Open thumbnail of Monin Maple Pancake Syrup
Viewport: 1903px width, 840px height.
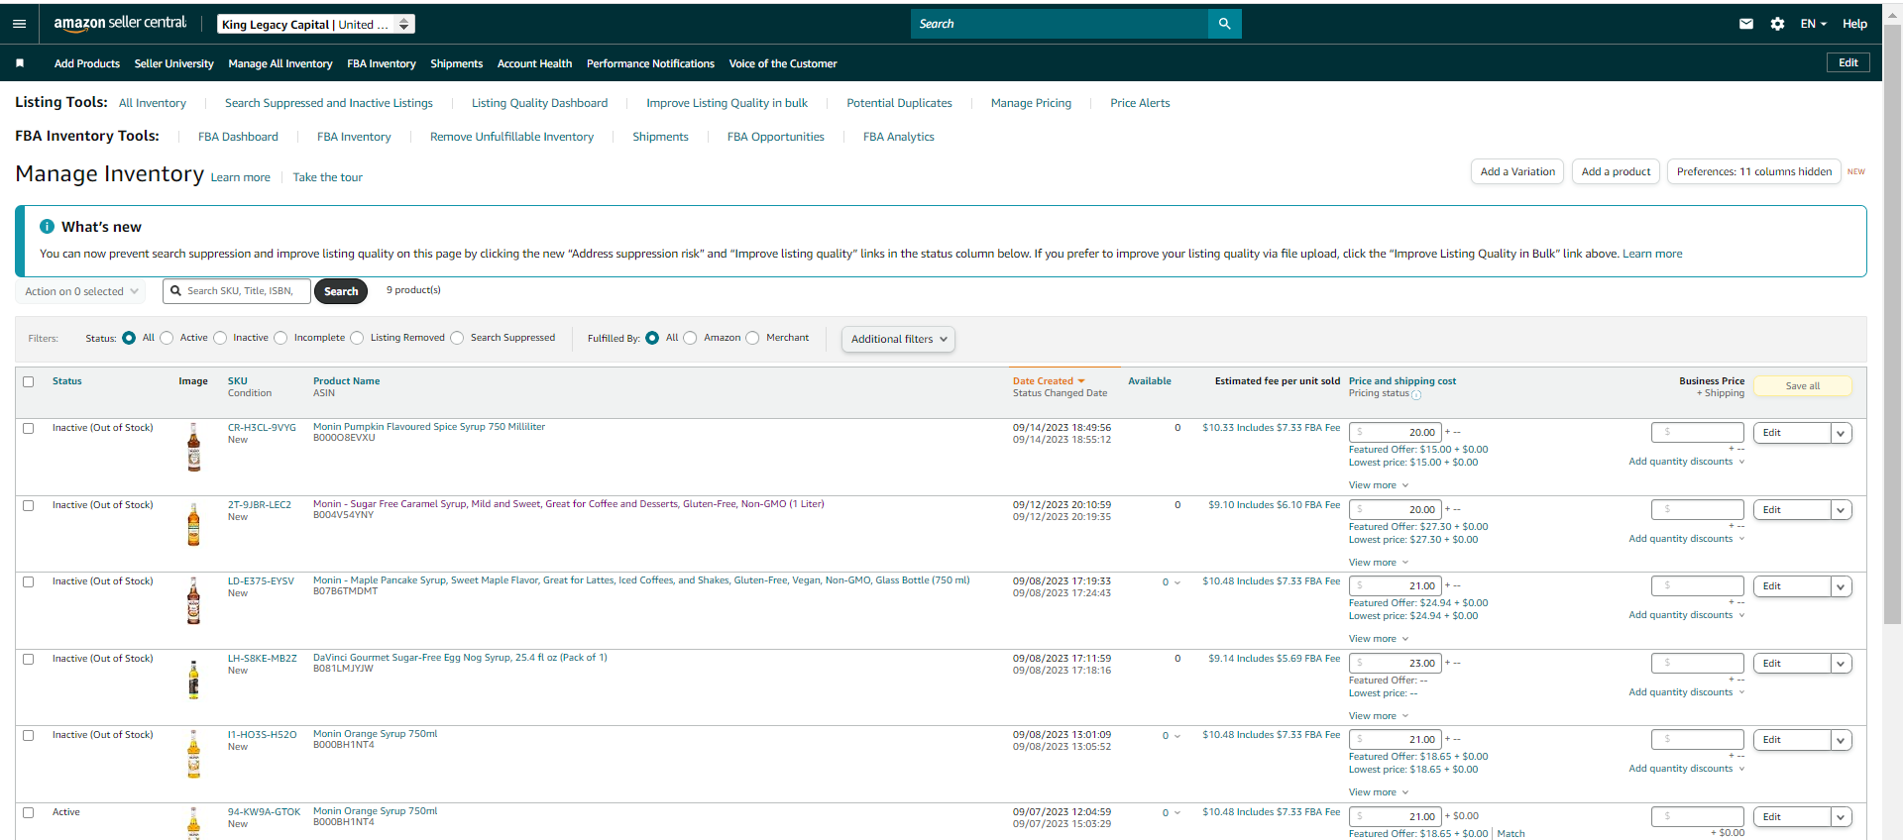pyautogui.click(x=193, y=600)
